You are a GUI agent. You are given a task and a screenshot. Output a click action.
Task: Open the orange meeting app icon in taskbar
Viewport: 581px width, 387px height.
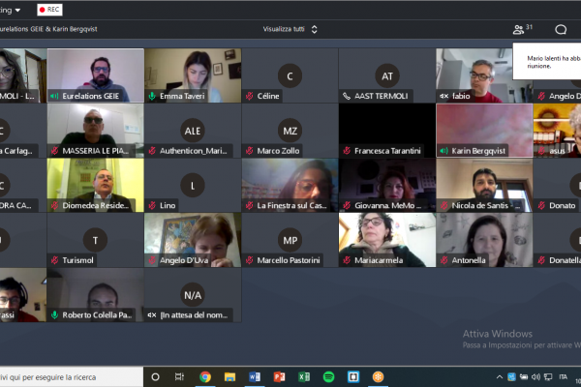pos(378,377)
